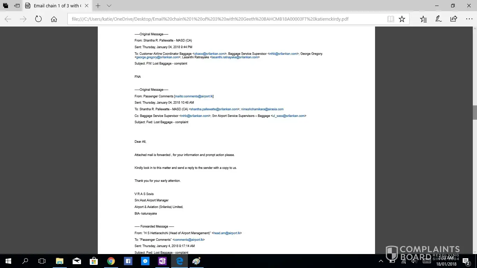
Task: Show hidden system tray icons
Action: (x=381, y=261)
